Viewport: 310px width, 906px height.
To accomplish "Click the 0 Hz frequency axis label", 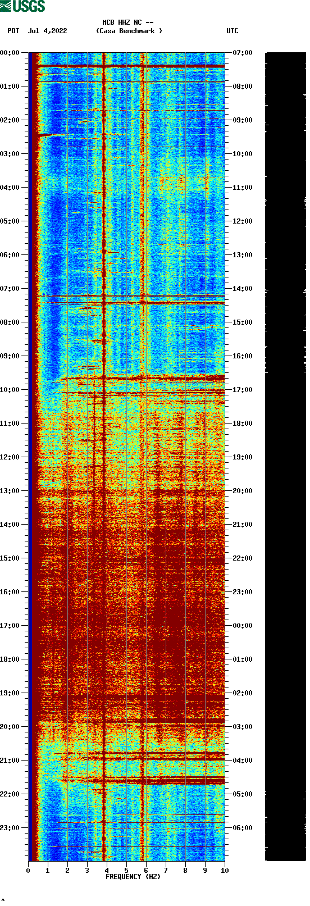I will click(x=28, y=871).
